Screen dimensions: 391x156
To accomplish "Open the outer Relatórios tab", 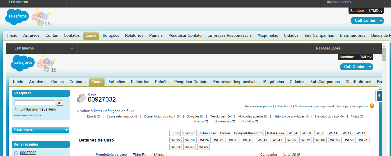I will click(x=134, y=35).
